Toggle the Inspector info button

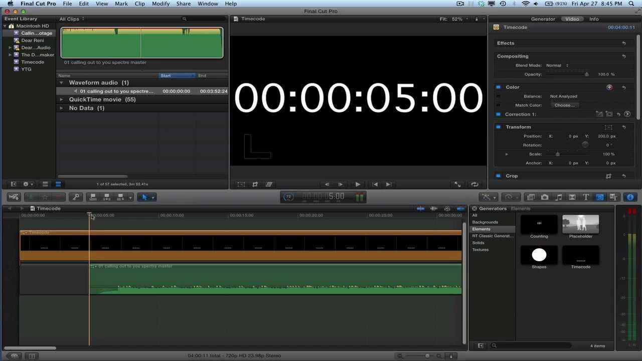click(x=630, y=198)
